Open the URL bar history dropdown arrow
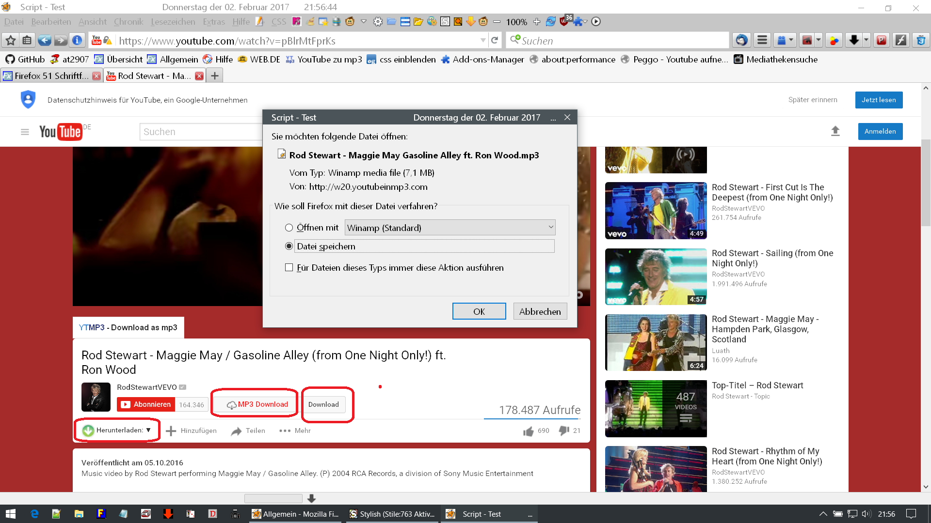This screenshot has height=523, width=931. 483,41
